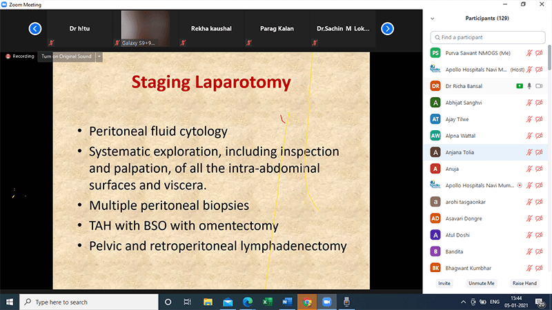Open Microsoft Excel from the taskbar

268,302
